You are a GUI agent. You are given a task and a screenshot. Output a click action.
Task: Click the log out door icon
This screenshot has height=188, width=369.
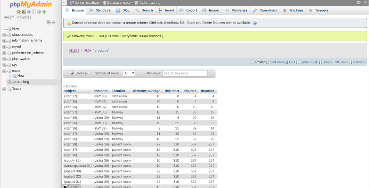(24, 12)
